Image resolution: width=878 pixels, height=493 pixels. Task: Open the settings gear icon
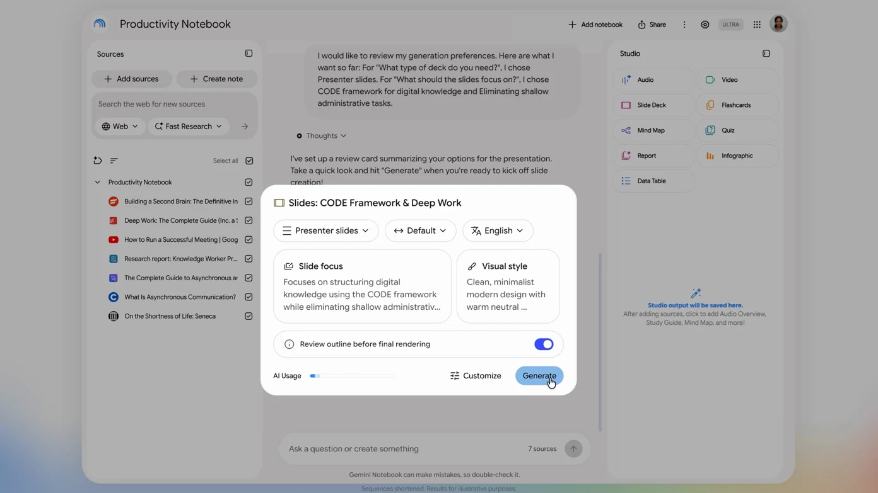pyautogui.click(x=705, y=25)
